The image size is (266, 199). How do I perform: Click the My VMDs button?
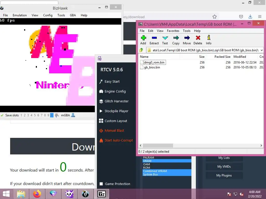(x=224, y=167)
